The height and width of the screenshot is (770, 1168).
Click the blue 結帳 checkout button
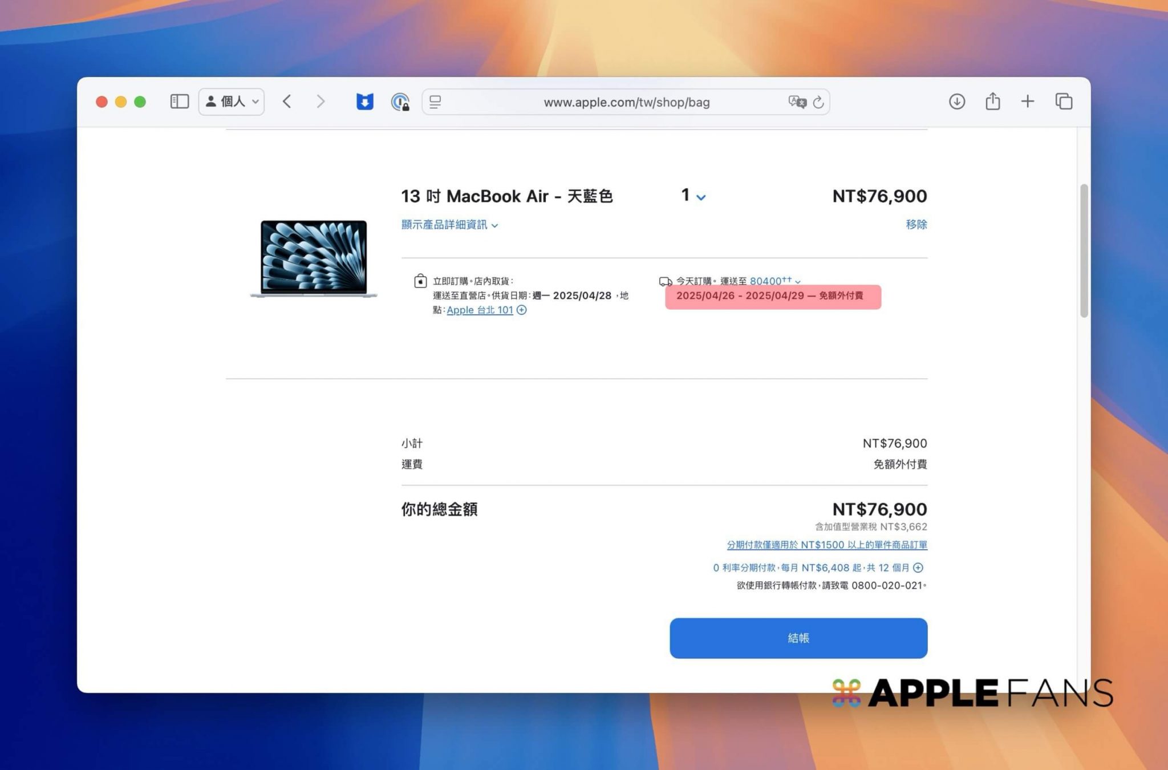[x=798, y=638]
